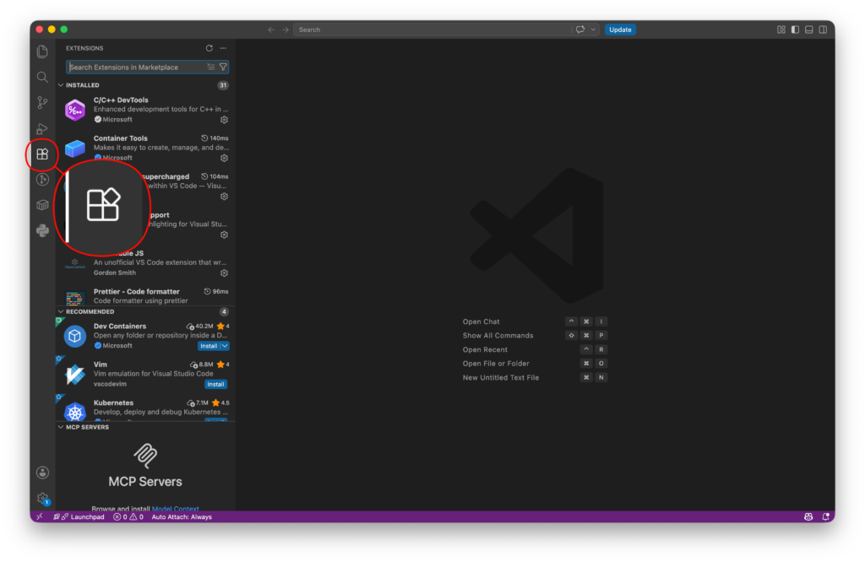This screenshot has width=865, height=562.
Task: Collapse the Recommended section
Action: click(x=61, y=311)
